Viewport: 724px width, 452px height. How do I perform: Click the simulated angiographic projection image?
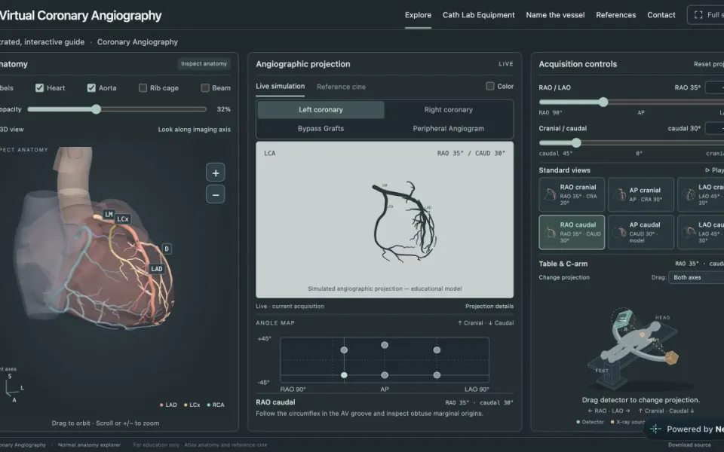pyautogui.click(x=385, y=219)
